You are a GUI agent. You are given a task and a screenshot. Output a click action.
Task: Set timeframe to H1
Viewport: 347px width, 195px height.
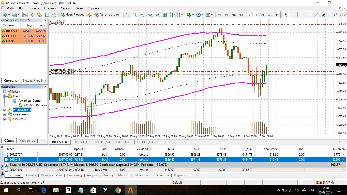click(248, 15)
